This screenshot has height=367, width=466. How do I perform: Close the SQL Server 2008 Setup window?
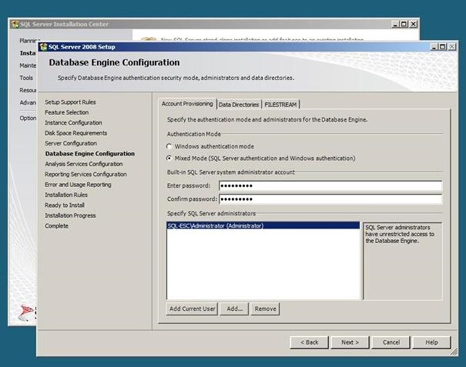tap(452, 47)
